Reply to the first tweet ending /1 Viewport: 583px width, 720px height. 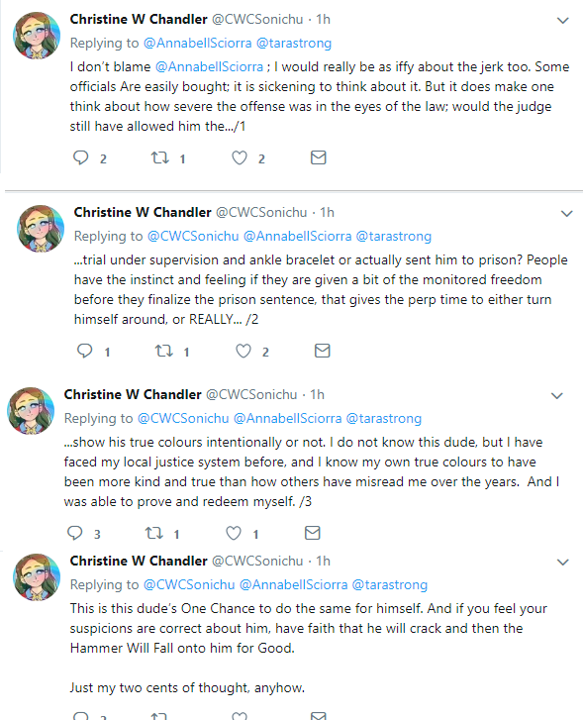(x=81, y=157)
